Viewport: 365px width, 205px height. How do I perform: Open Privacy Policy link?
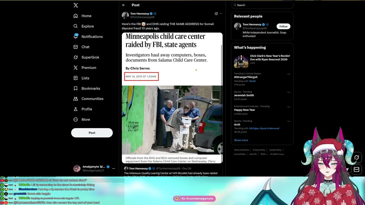tap(259, 150)
